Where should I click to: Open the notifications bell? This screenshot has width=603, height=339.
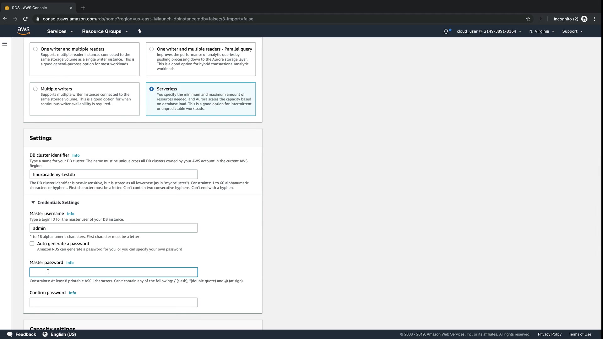(446, 31)
